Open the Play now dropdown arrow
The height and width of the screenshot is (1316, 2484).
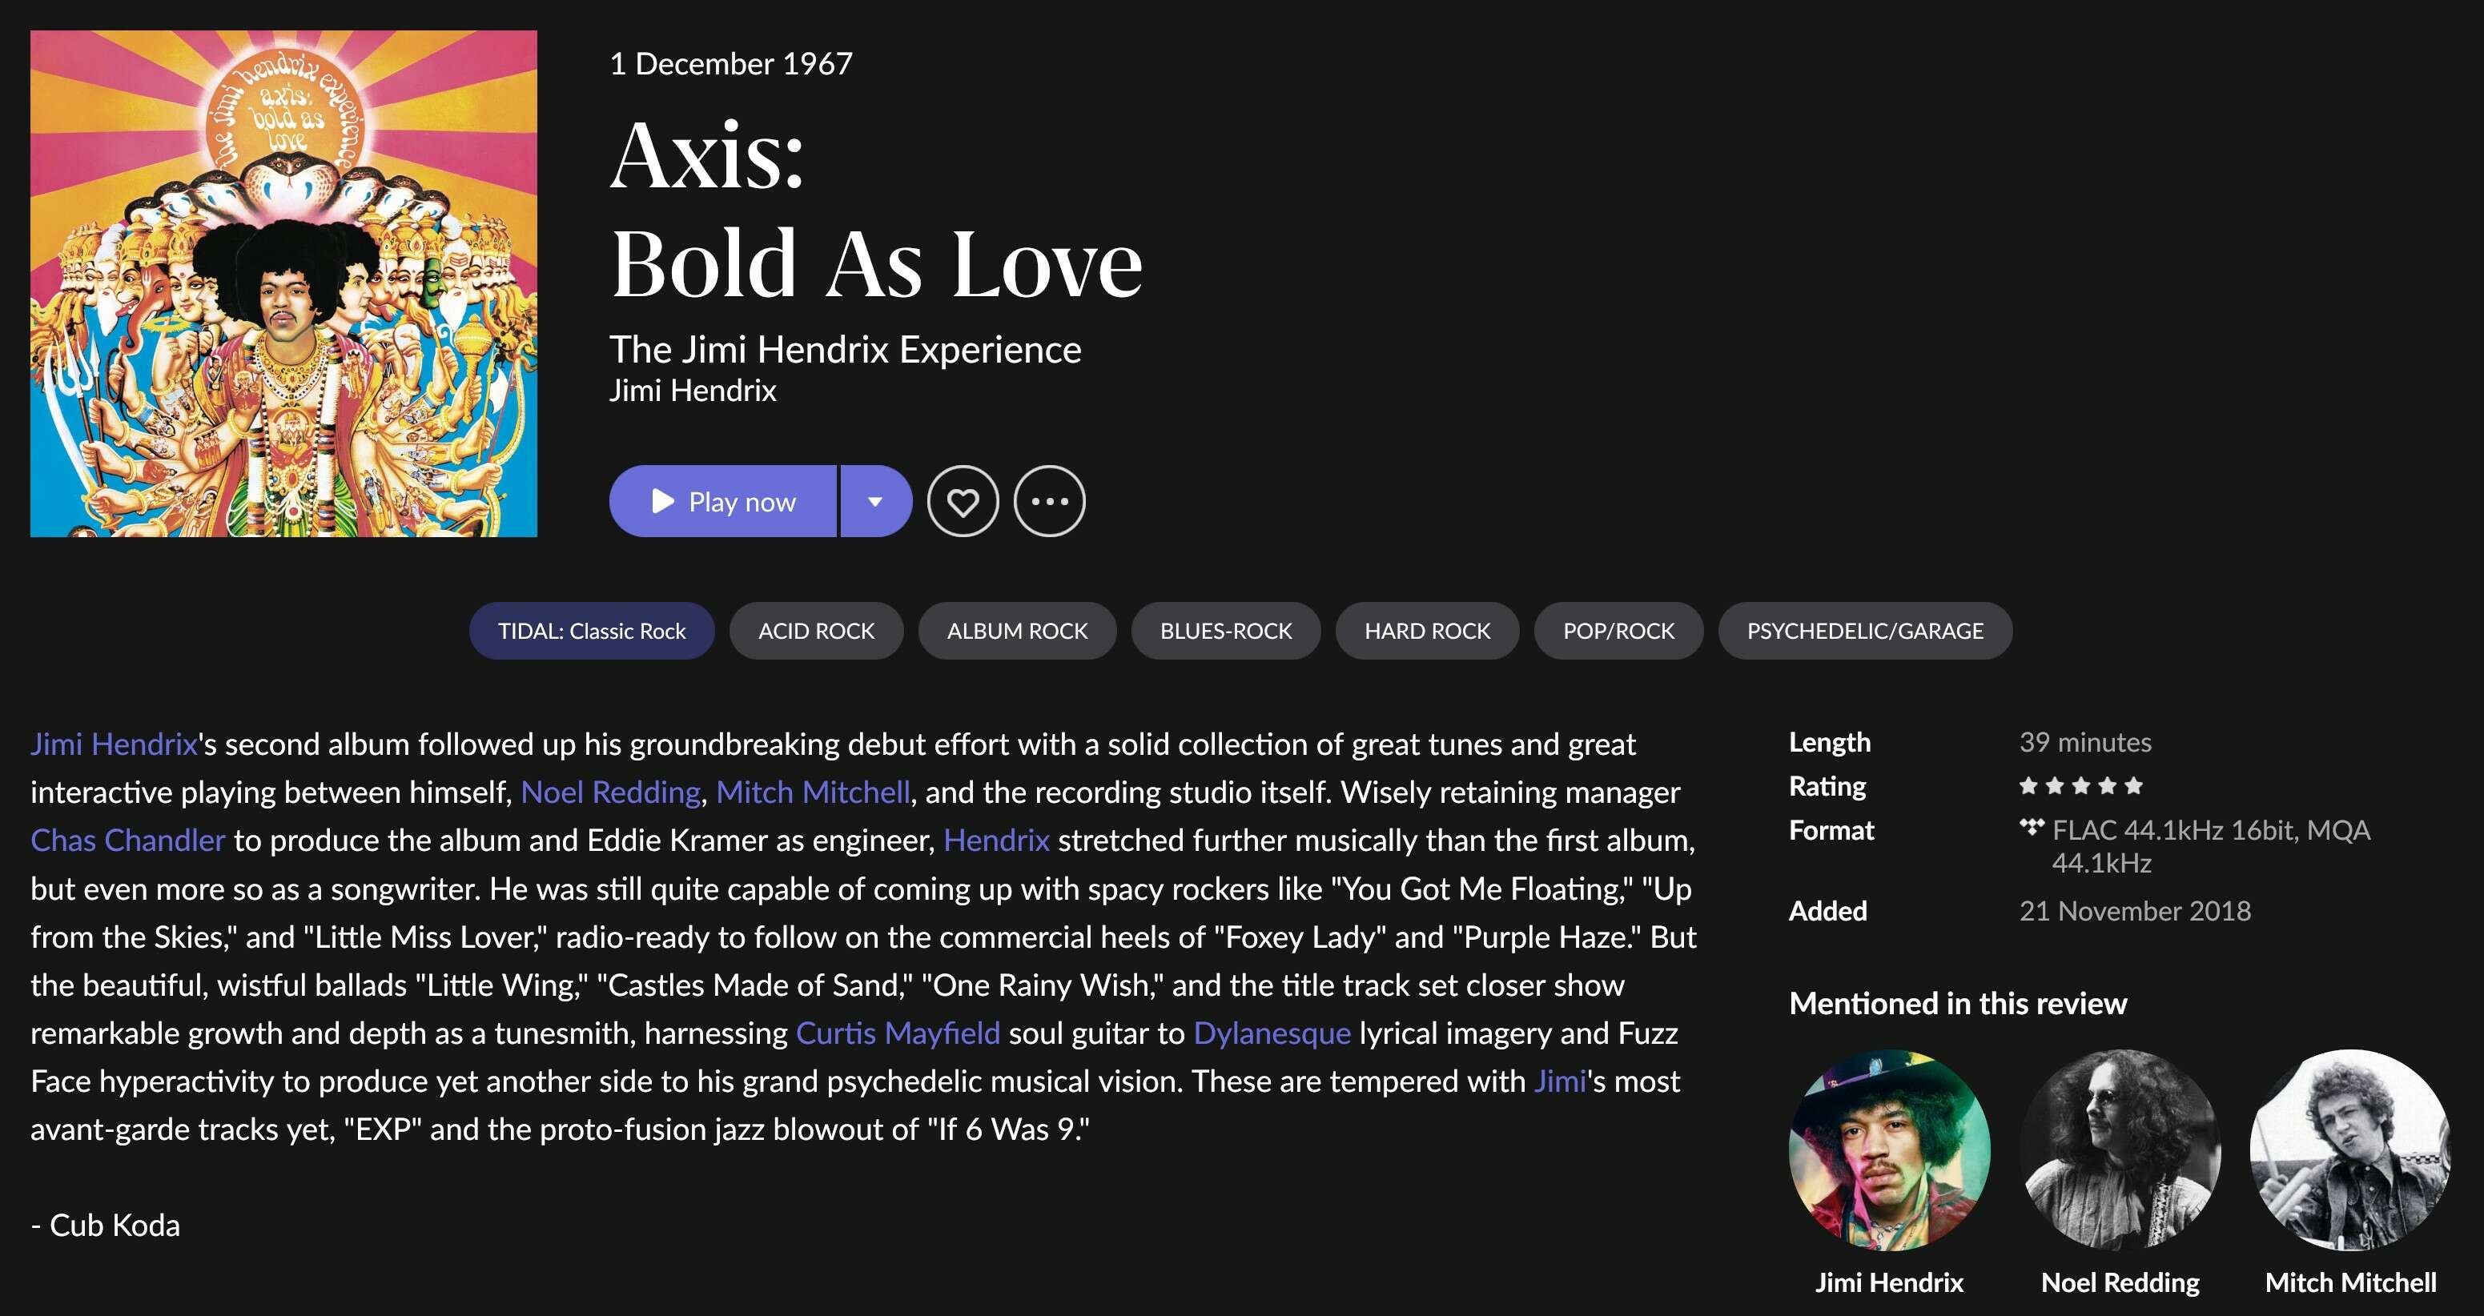click(x=875, y=501)
